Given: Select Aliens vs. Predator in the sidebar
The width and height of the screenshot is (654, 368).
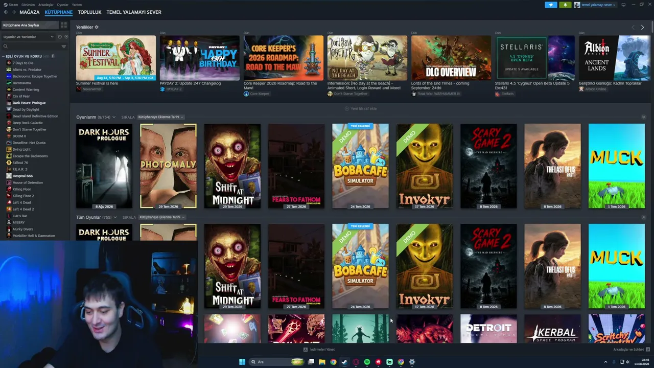Looking at the screenshot, I should point(27,70).
